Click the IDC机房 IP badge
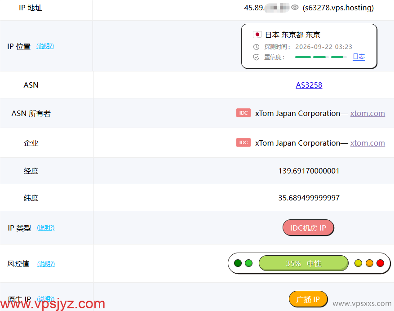Screen dimensions: 394x311 (308, 228)
